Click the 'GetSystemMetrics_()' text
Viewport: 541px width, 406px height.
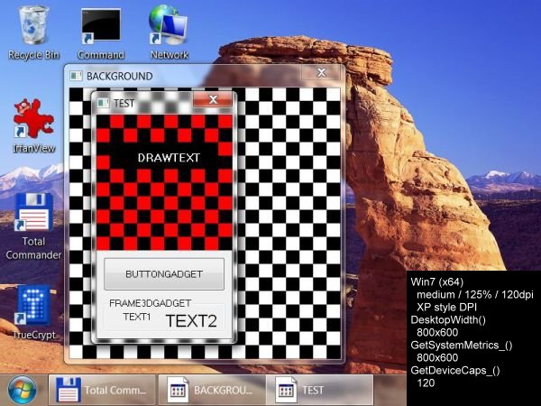click(x=462, y=345)
